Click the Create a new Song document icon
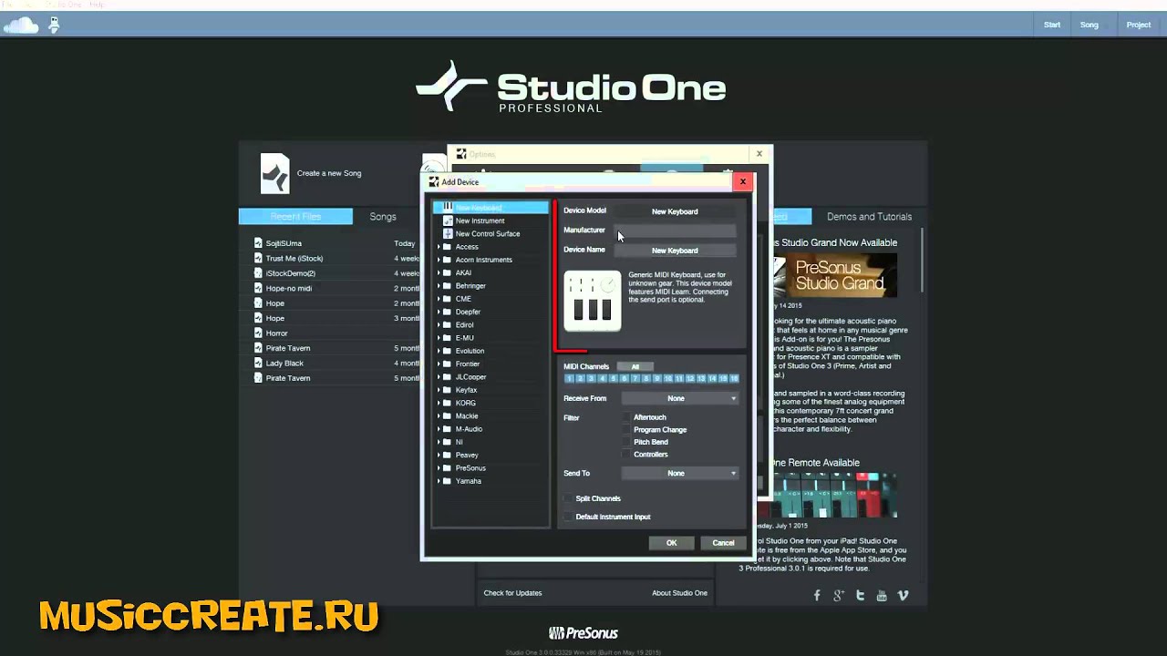 [274, 173]
